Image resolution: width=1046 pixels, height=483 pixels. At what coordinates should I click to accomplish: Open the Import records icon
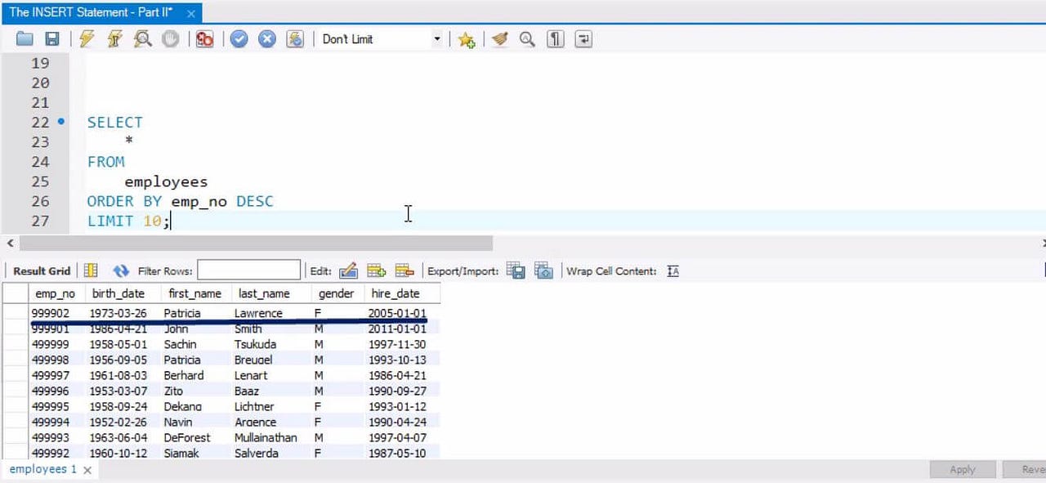543,270
